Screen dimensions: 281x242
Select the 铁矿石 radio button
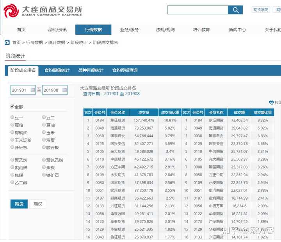[x=44, y=175]
